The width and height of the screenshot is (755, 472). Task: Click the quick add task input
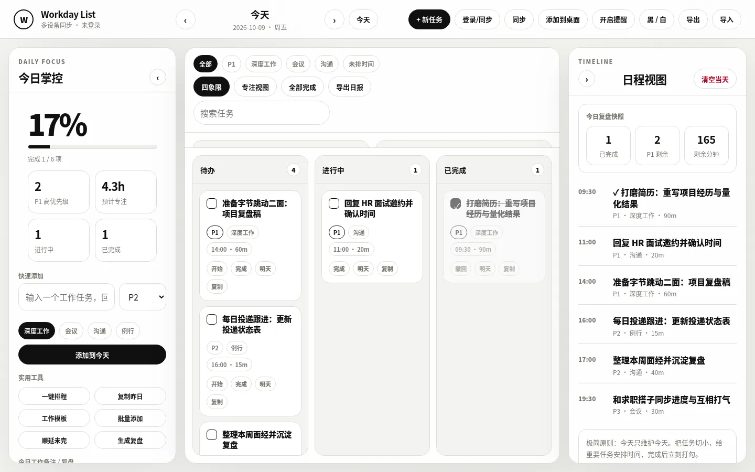pos(67,297)
